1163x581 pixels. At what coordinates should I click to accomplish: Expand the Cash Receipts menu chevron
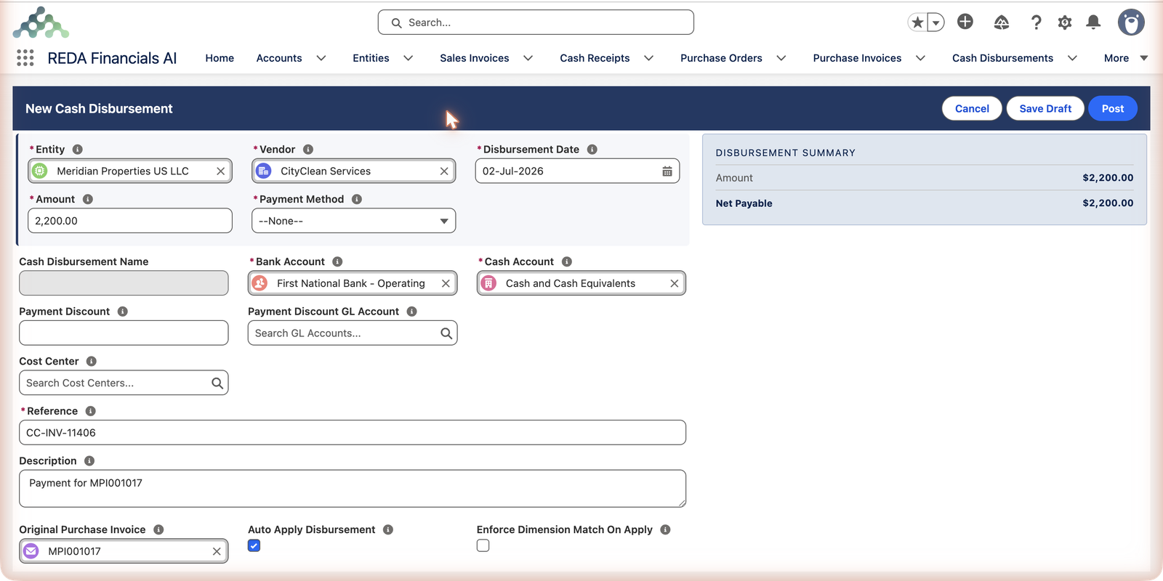[648, 58]
